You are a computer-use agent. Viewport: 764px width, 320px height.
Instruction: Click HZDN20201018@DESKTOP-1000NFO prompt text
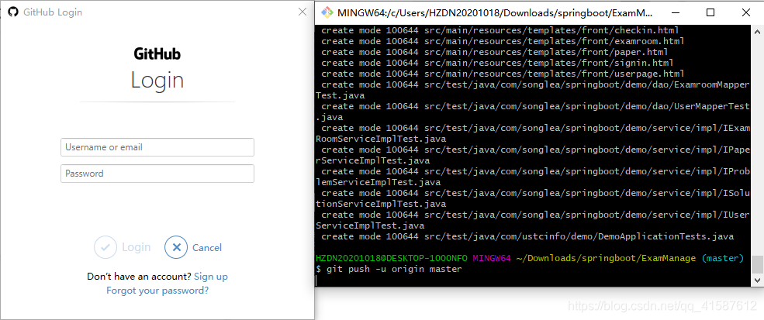(391, 258)
